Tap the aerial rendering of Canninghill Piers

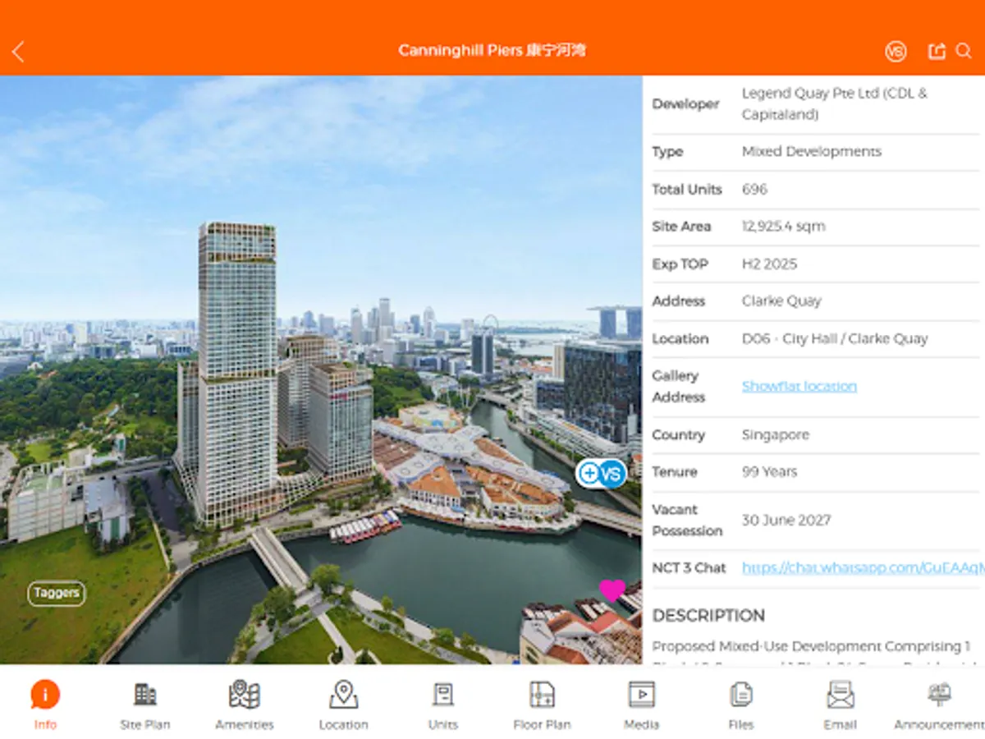[321, 369]
